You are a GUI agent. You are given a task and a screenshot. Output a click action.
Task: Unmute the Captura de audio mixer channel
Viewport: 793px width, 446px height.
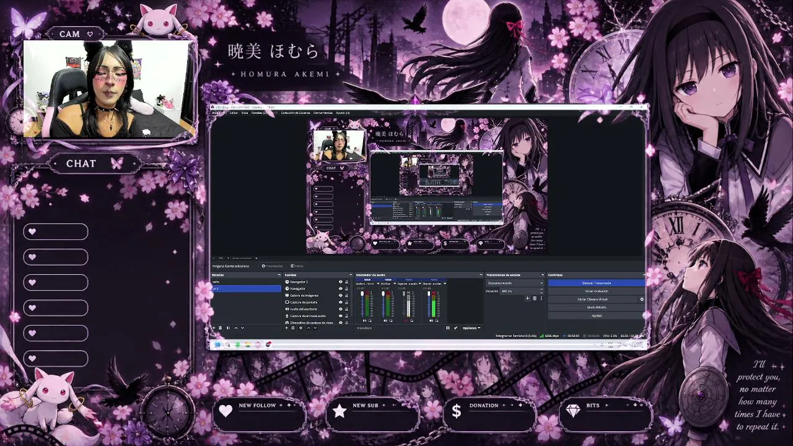click(x=407, y=320)
